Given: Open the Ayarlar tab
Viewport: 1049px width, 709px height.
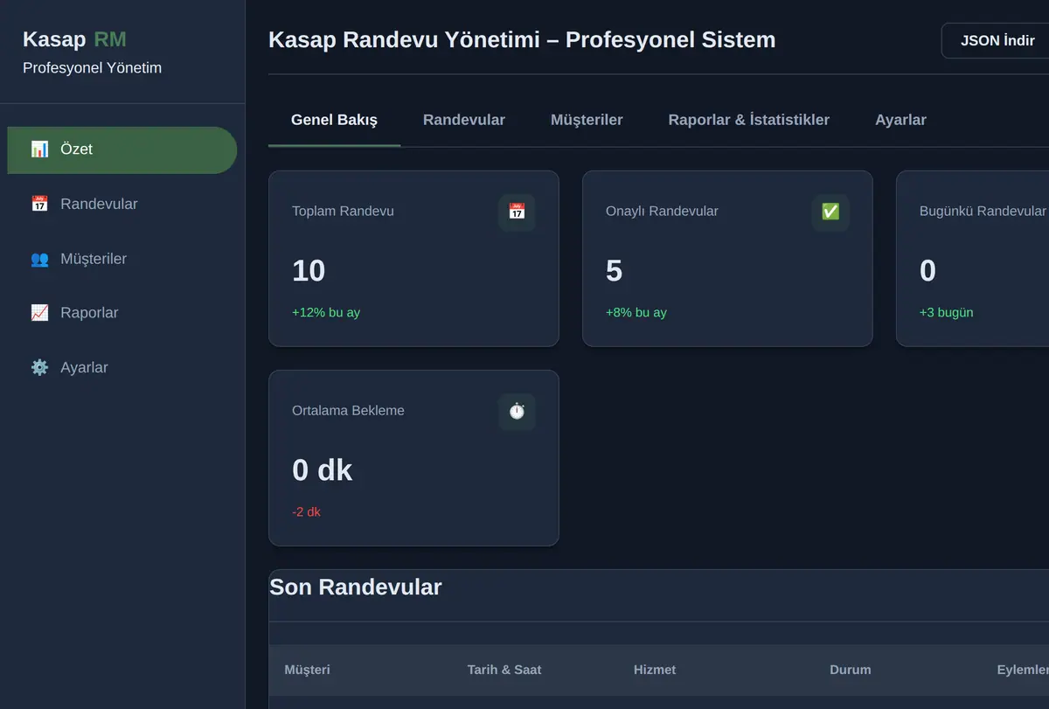Looking at the screenshot, I should pyautogui.click(x=900, y=120).
